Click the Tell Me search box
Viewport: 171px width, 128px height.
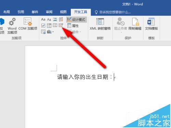click(x=113, y=12)
